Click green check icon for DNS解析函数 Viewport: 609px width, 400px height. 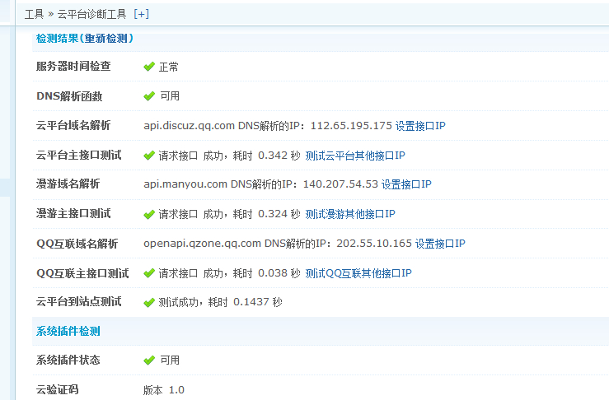point(149,95)
